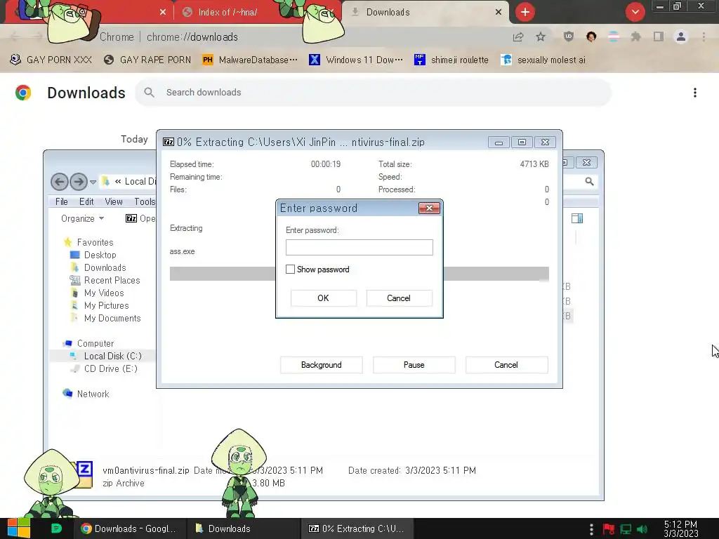
Task: Open the shimeji roulette bookmark
Action: (451, 60)
